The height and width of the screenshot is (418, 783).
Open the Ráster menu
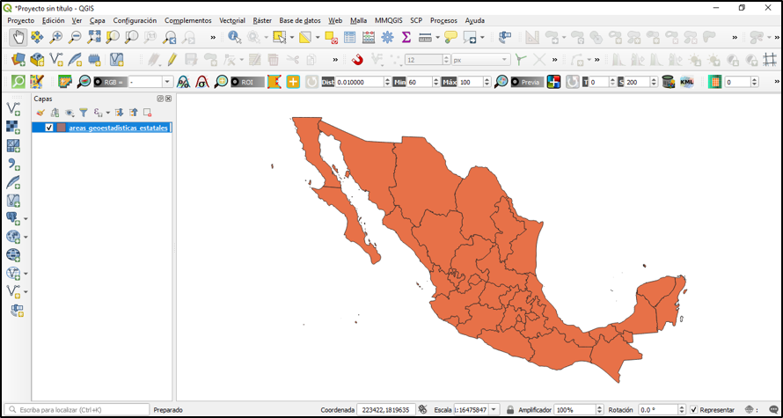[262, 20]
